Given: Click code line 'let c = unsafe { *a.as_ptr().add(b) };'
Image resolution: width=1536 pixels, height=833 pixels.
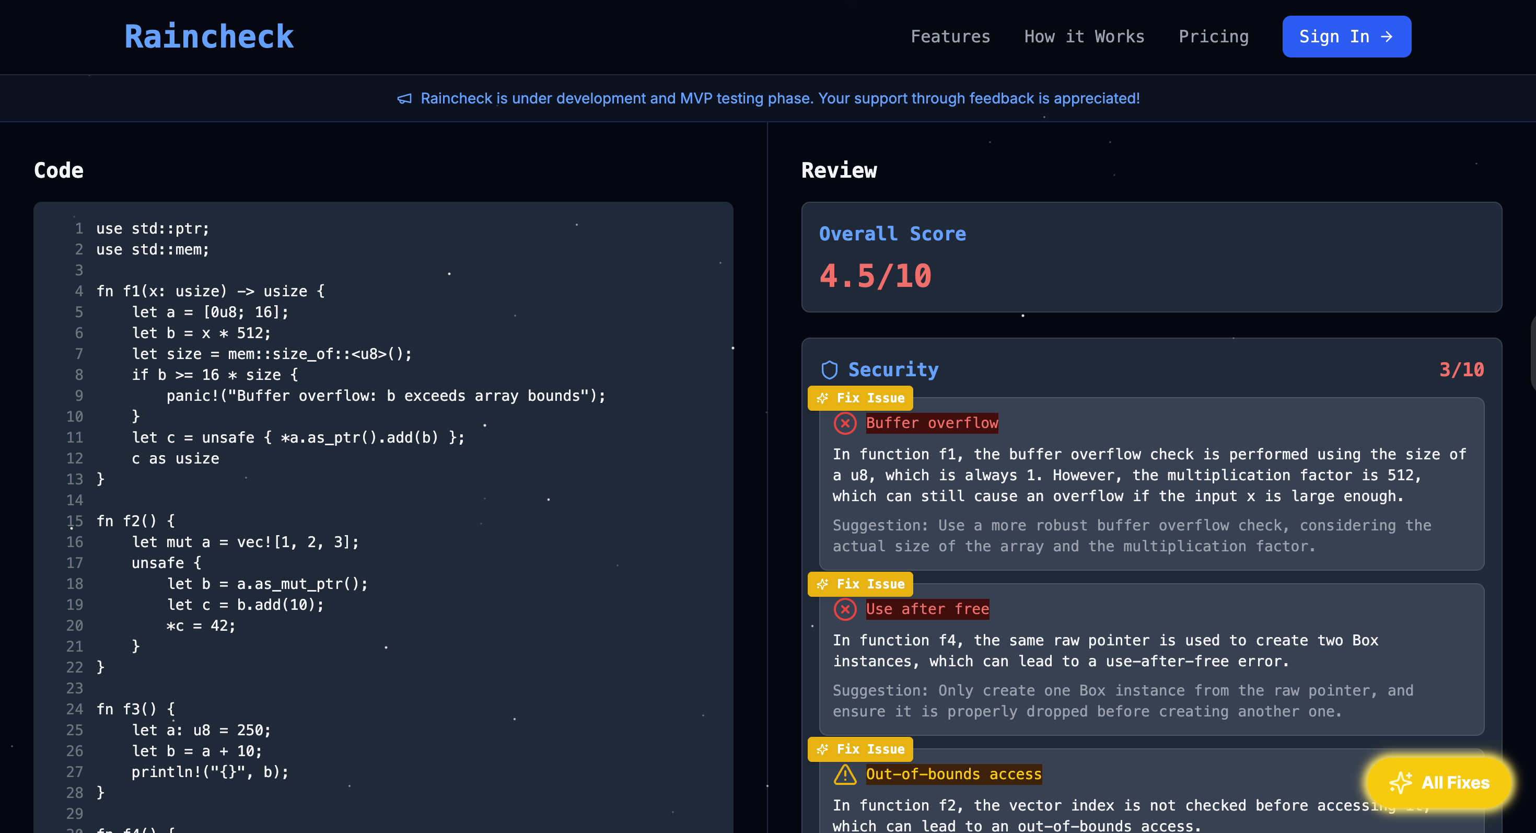Looking at the screenshot, I should 298,438.
